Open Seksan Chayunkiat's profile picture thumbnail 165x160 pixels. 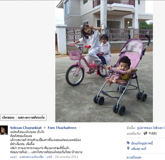coord(4,130)
